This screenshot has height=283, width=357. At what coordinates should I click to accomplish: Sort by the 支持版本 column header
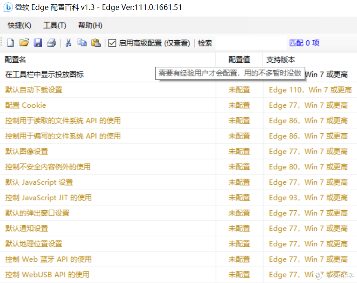[x=310, y=59]
